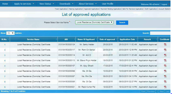
Task: Select AIN 0101041503000021 cell
Action: [x=67, y=87]
